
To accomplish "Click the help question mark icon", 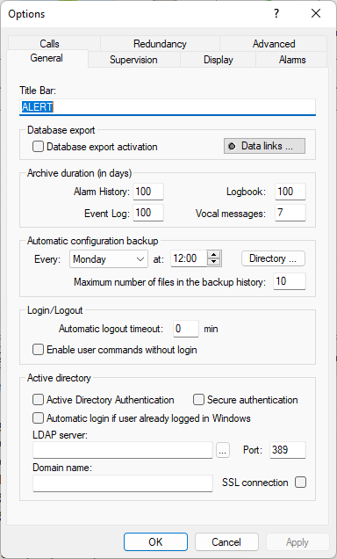I will [x=276, y=13].
